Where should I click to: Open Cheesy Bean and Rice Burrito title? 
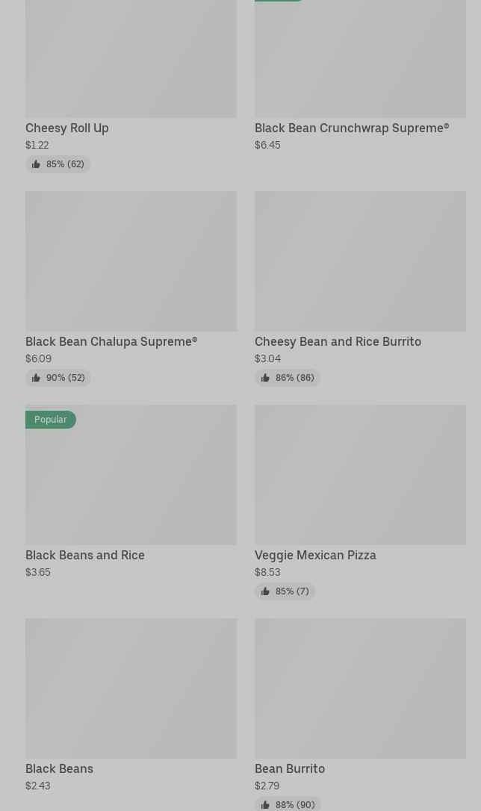pyautogui.click(x=338, y=341)
